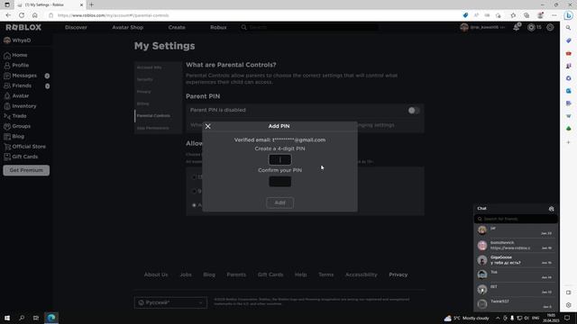Open notifications bell in Roblox header
The height and width of the screenshot is (324, 577).
point(517,28)
